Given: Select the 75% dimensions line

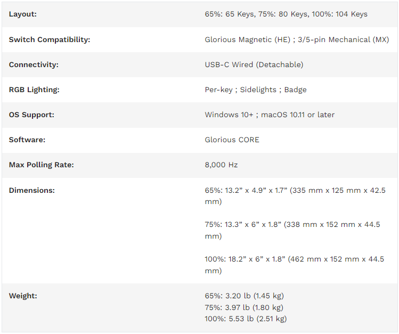Looking at the screenshot, I should [292, 230].
